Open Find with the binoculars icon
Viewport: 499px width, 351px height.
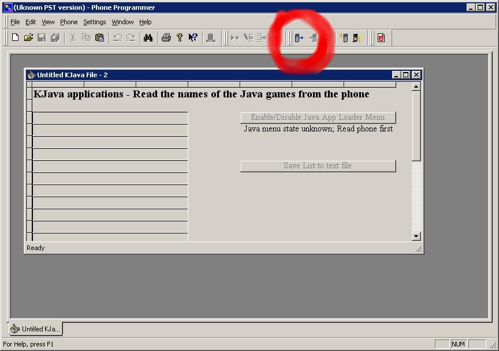148,38
